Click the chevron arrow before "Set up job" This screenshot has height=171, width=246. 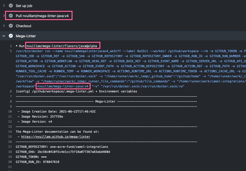pos(4,6)
